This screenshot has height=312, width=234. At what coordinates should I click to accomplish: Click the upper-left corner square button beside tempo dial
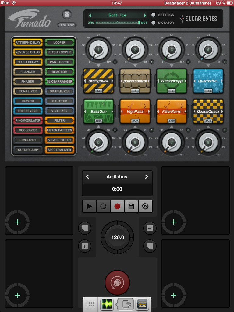tap(85, 228)
